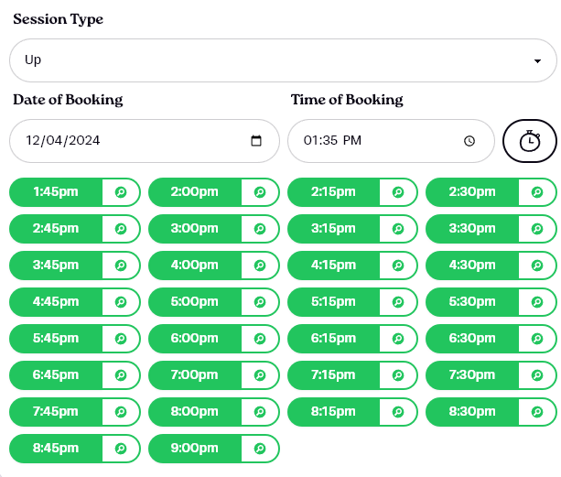Image resolution: width=561 pixels, height=477 pixels.
Task: Click the magnifier icon beside 2:30pm
Action: click(x=537, y=192)
